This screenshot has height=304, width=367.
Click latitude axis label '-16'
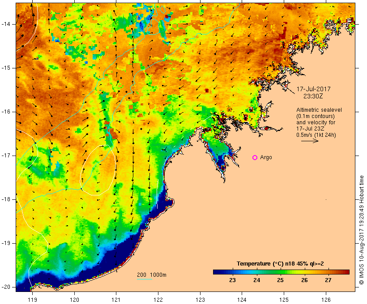(x=5, y=112)
